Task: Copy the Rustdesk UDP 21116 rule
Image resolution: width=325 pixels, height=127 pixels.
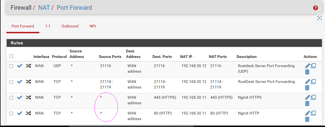Action: click(313, 66)
